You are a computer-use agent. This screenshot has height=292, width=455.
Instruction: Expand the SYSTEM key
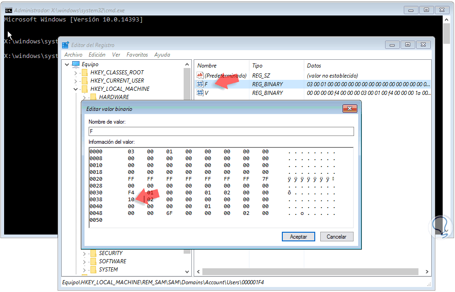coord(85,270)
